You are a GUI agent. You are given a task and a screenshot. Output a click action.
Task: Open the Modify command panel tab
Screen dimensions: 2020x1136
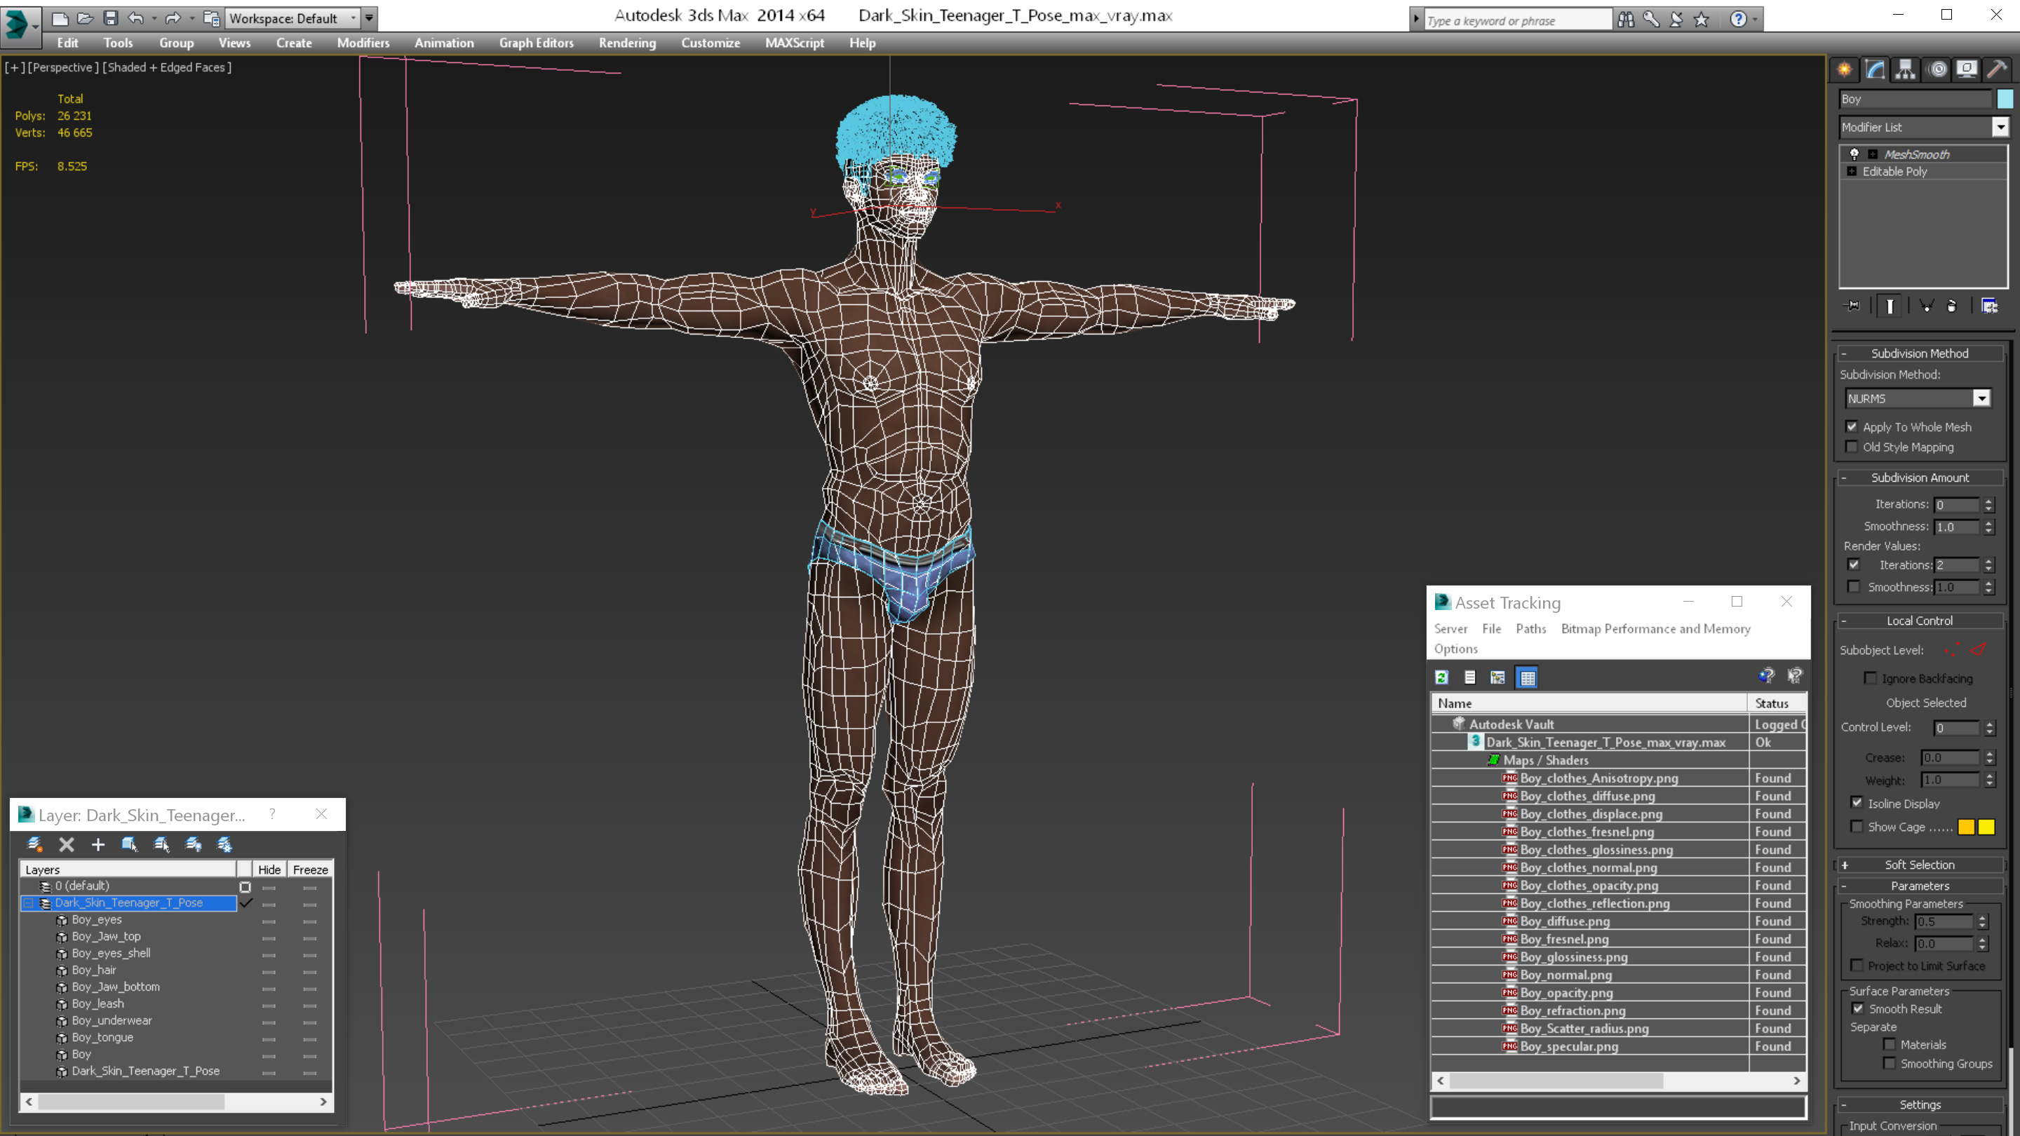click(1875, 69)
